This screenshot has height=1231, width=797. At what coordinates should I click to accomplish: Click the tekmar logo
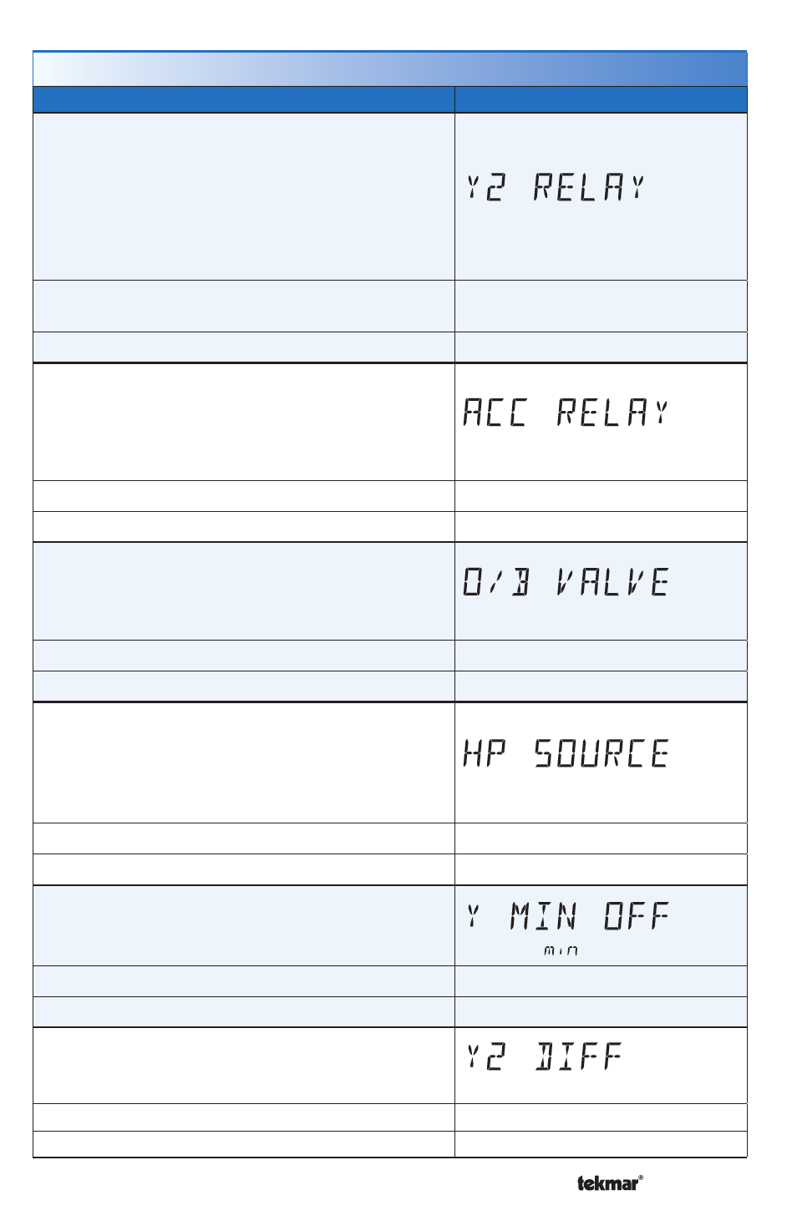point(610,1183)
